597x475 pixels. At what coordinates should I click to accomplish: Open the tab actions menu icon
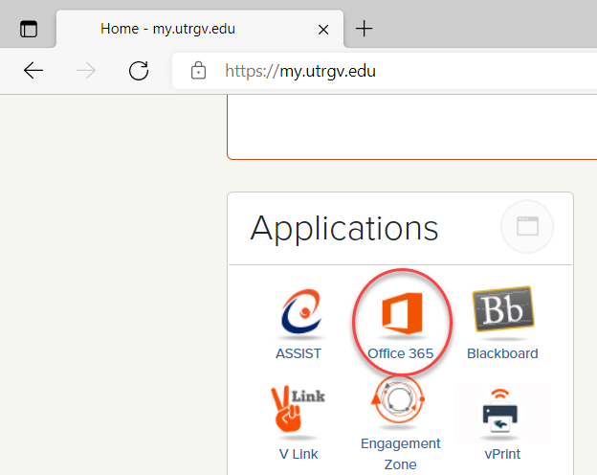tap(29, 29)
